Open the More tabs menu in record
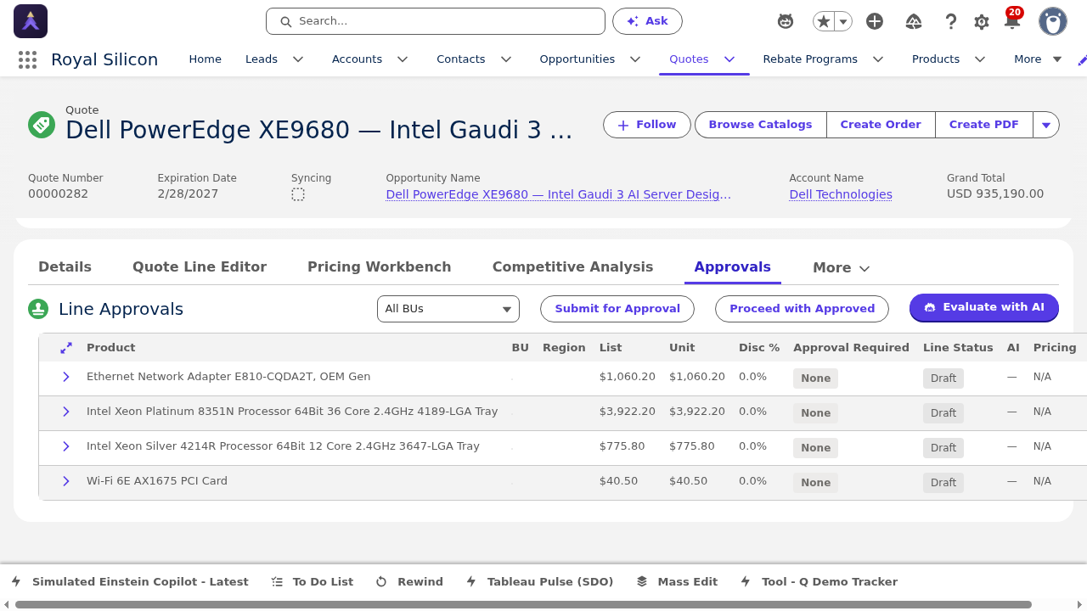The width and height of the screenshot is (1087, 611). [x=842, y=268]
